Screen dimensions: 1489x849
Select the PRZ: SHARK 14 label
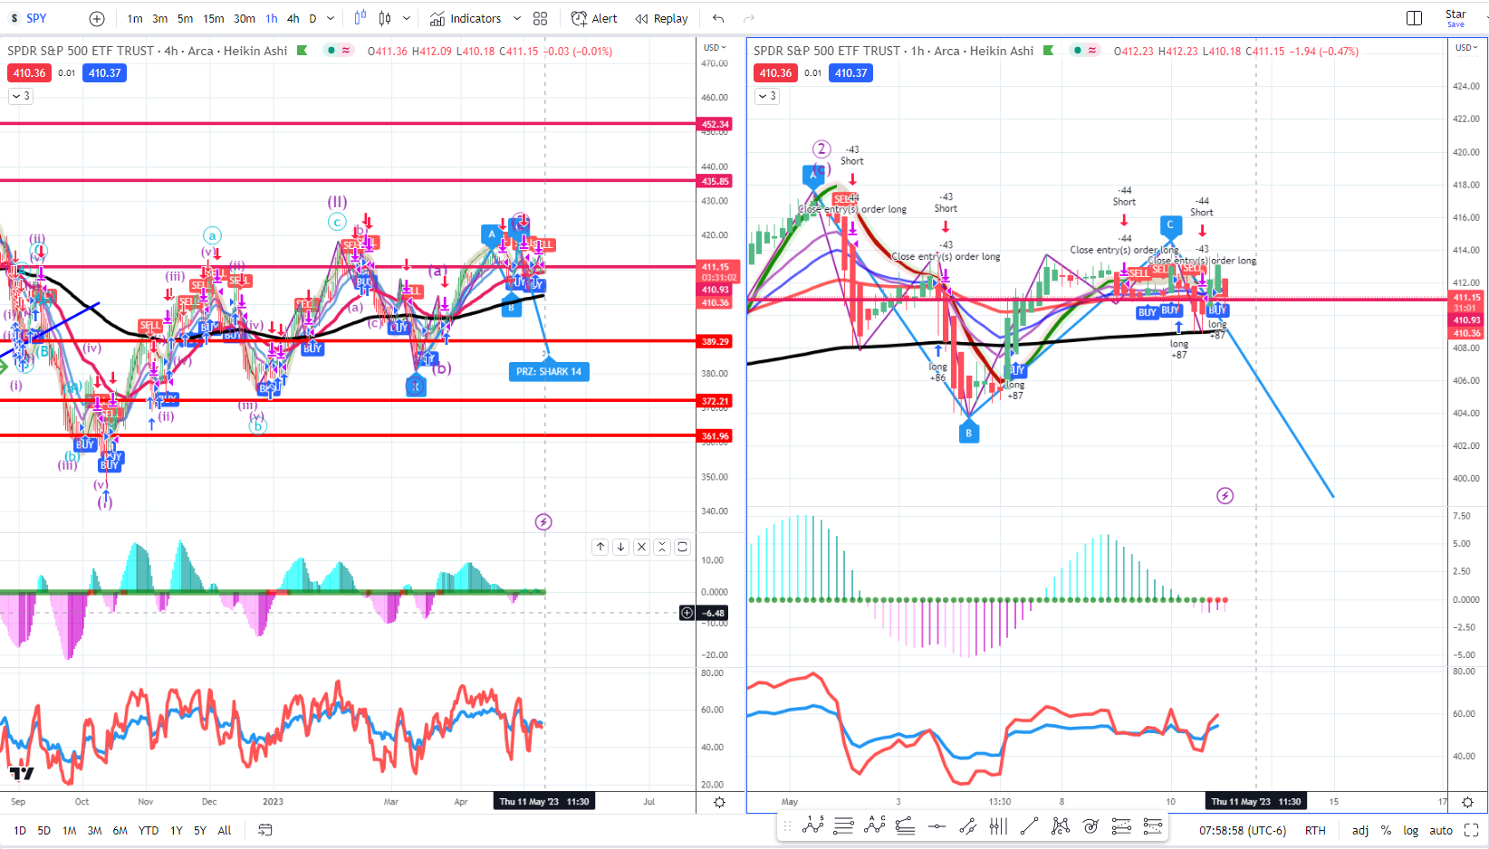[x=549, y=371]
